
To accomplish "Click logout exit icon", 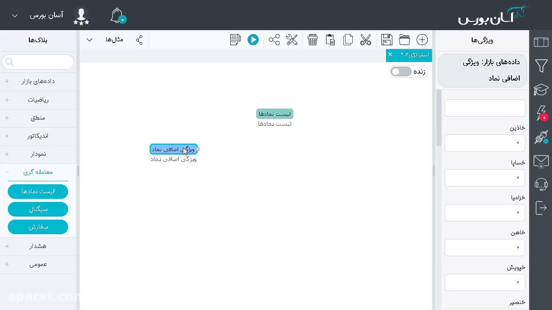I will (541, 208).
